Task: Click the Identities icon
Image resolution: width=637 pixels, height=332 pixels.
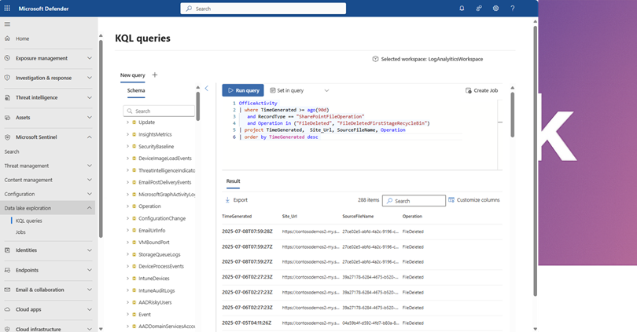Action: [7, 250]
